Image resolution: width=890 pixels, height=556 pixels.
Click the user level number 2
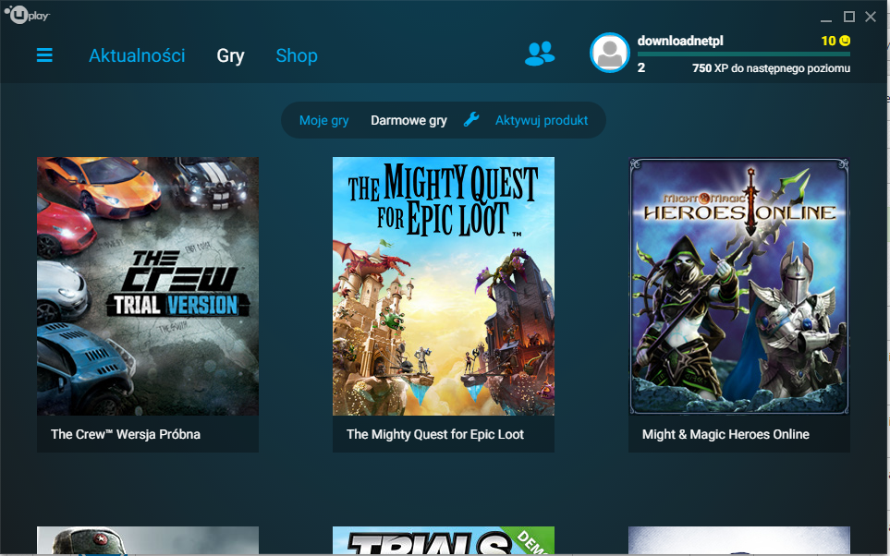pos(640,68)
